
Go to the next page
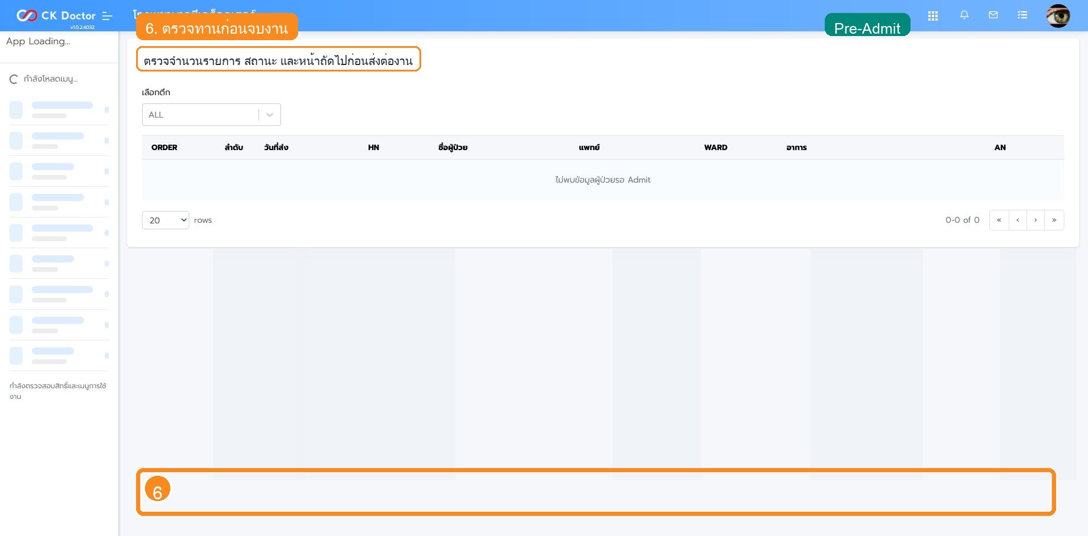[1035, 220]
